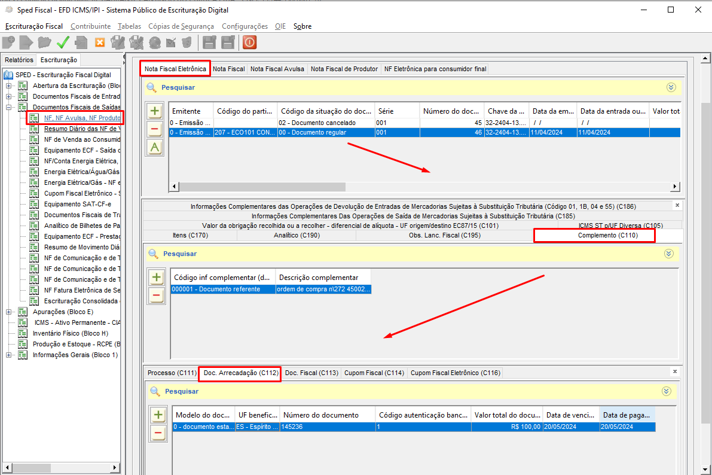Collapse the Documentos Fiscais de Saídas node

pyautogui.click(x=9, y=108)
